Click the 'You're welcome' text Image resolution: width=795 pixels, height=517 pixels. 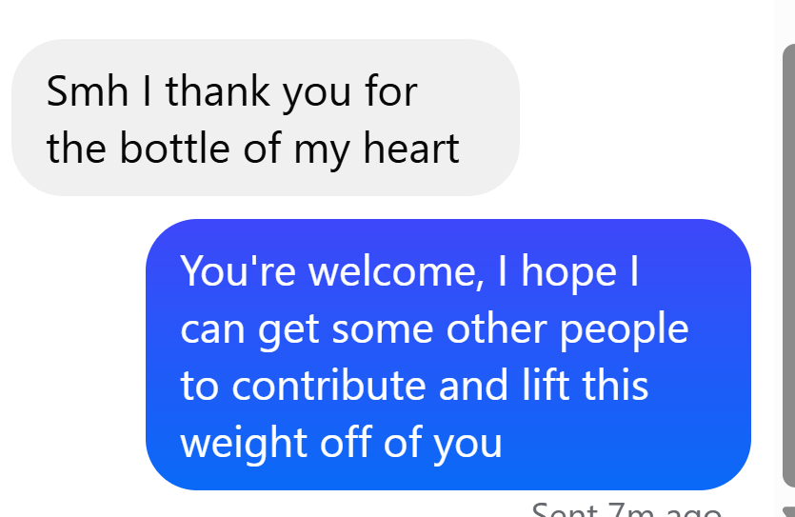click(x=328, y=271)
